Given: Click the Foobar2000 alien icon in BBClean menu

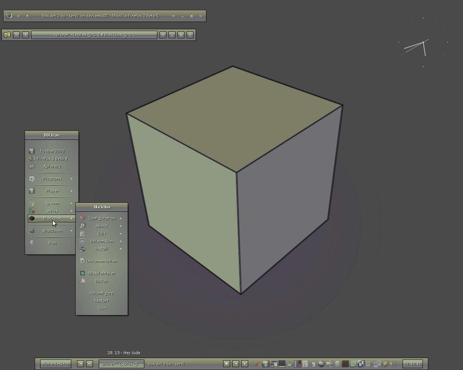Looking at the screenshot, I should pyautogui.click(x=32, y=151).
